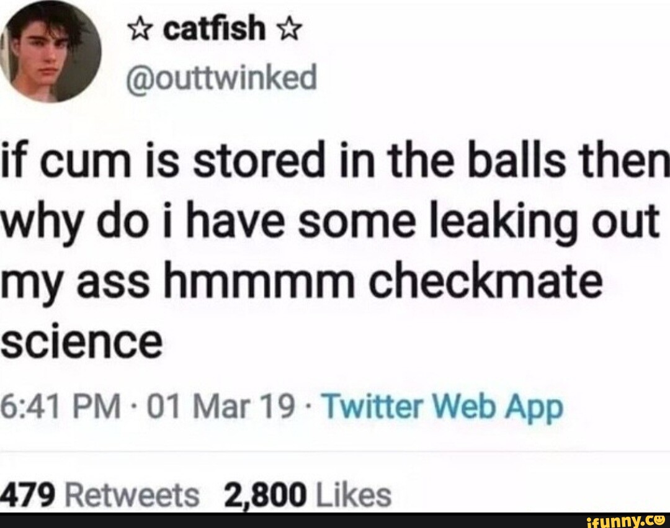Image resolution: width=670 pixels, height=528 pixels.
Task: Click the smiley face in ifunny logo
Action: pyautogui.click(x=660, y=521)
